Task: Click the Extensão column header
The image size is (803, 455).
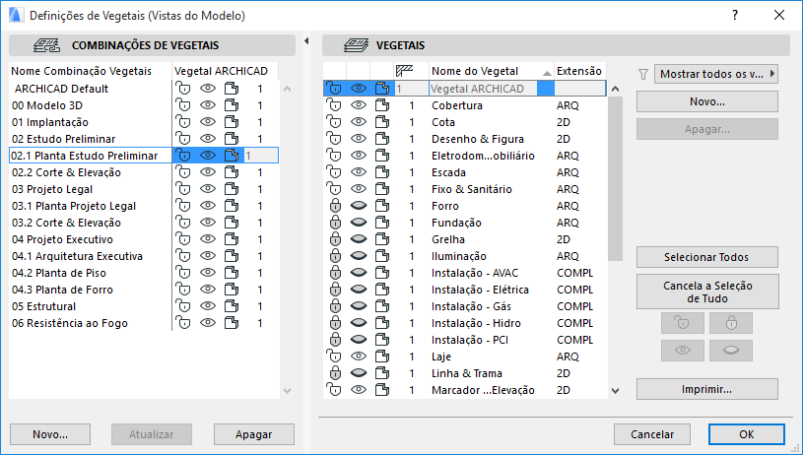Action: pos(579,71)
